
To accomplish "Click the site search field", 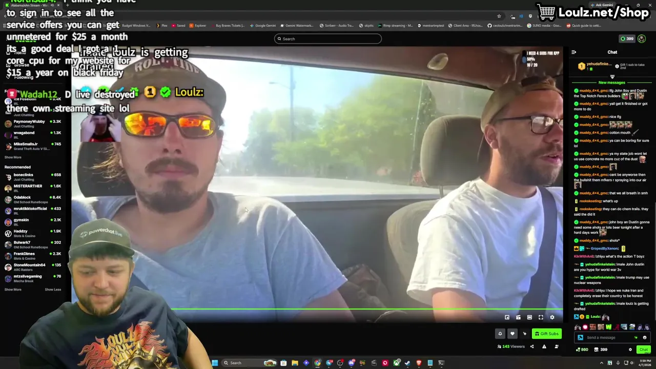I will click(x=328, y=38).
